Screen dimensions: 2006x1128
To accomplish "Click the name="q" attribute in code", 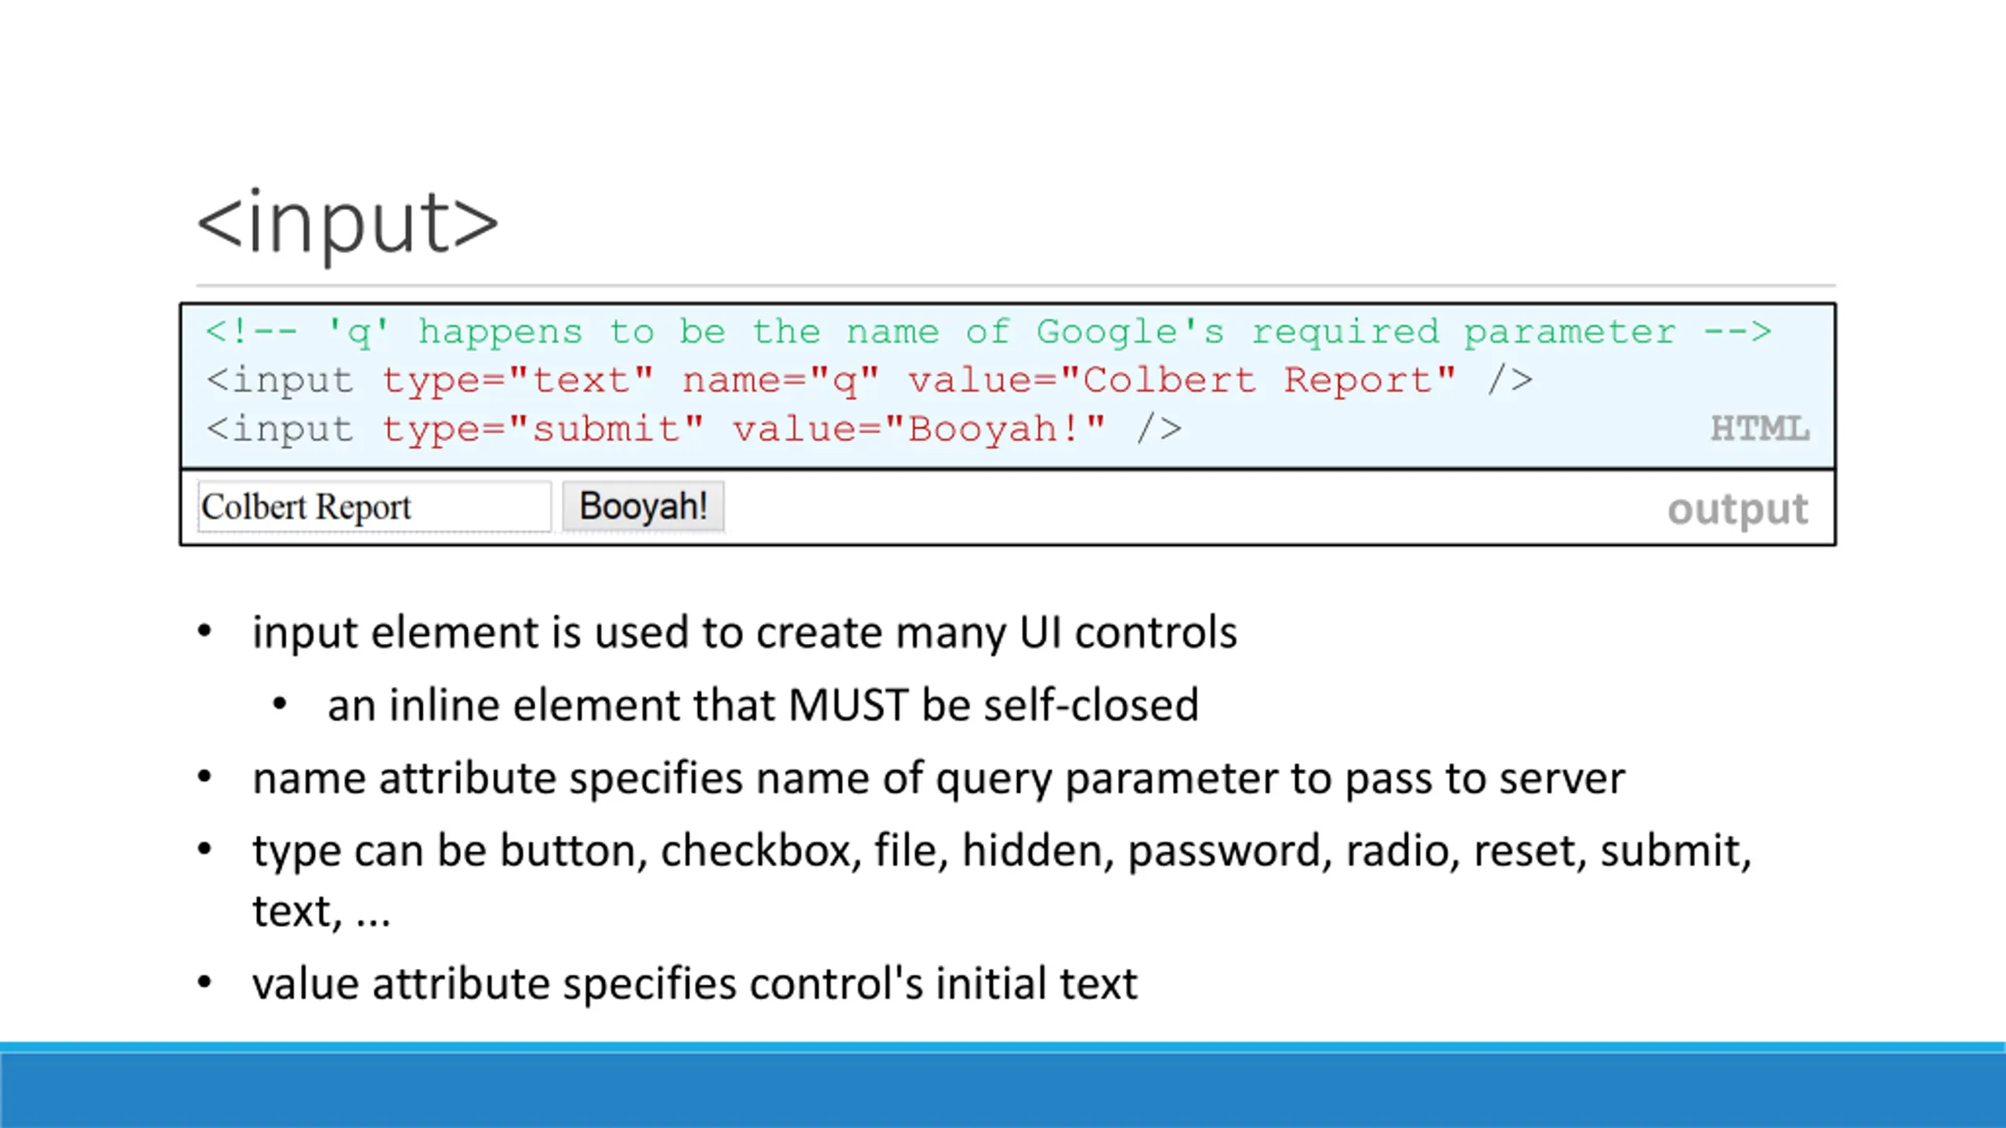I will pyautogui.click(x=780, y=381).
